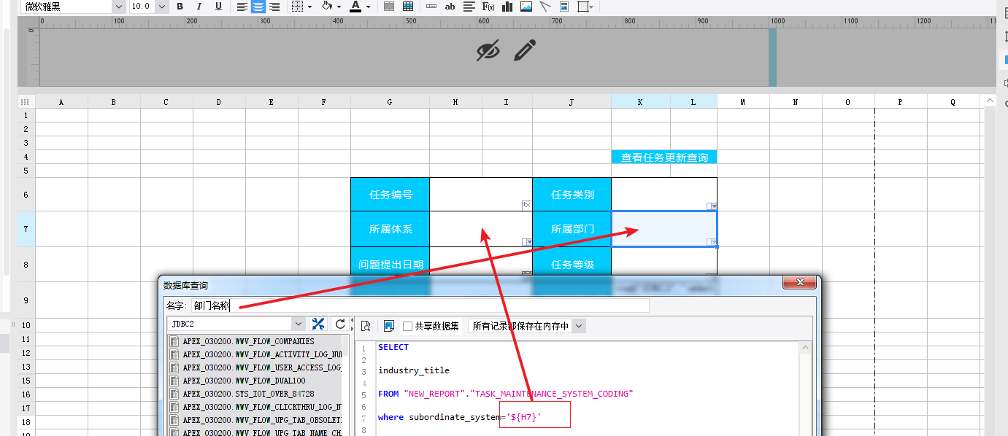Insert a plain text 'ab' element

tap(450, 7)
